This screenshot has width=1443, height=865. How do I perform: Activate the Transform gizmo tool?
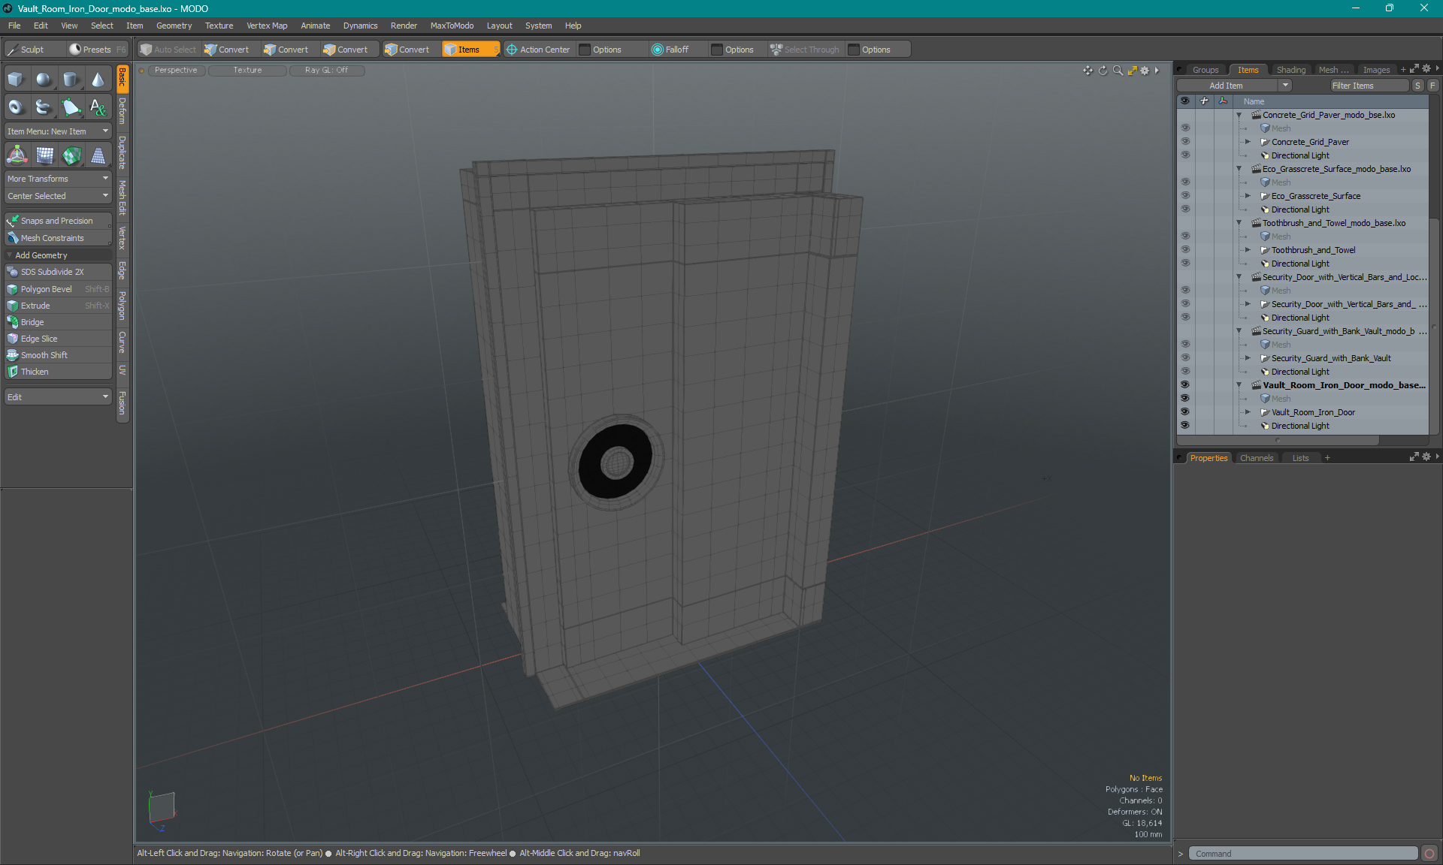pos(17,155)
